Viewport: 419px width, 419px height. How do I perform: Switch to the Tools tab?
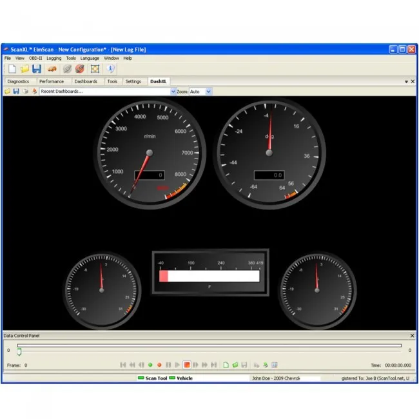pos(112,81)
